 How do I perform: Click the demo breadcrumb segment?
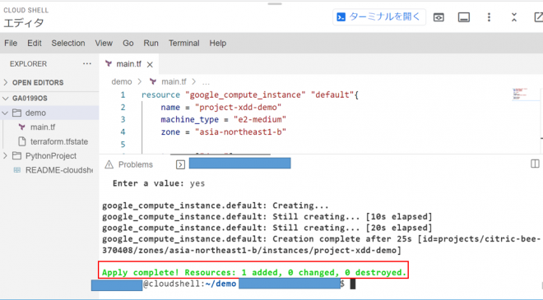click(122, 81)
